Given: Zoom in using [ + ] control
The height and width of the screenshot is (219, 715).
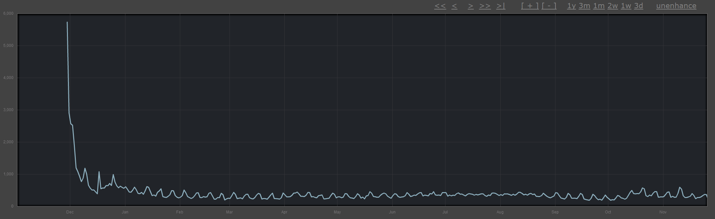Looking at the screenshot, I should click(x=530, y=6).
